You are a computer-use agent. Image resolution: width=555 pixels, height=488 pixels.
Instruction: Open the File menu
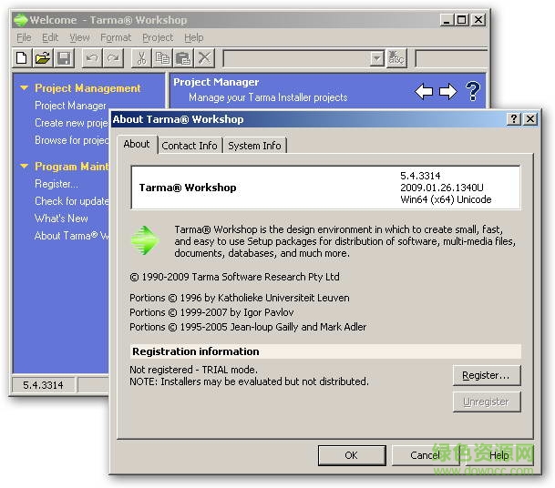[24, 37]
